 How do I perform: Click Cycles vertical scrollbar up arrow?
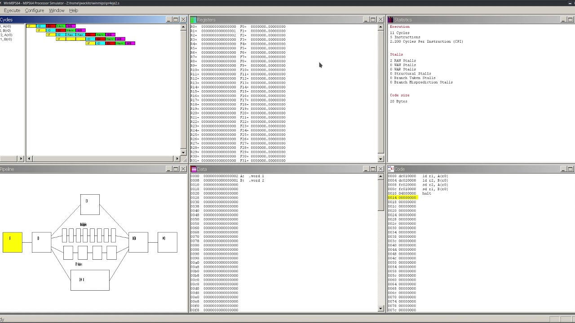point(183,27)
